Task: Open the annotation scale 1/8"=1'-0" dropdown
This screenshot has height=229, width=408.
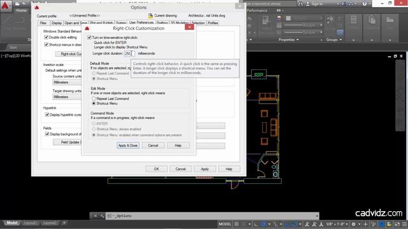Action: tap(337, 224)
